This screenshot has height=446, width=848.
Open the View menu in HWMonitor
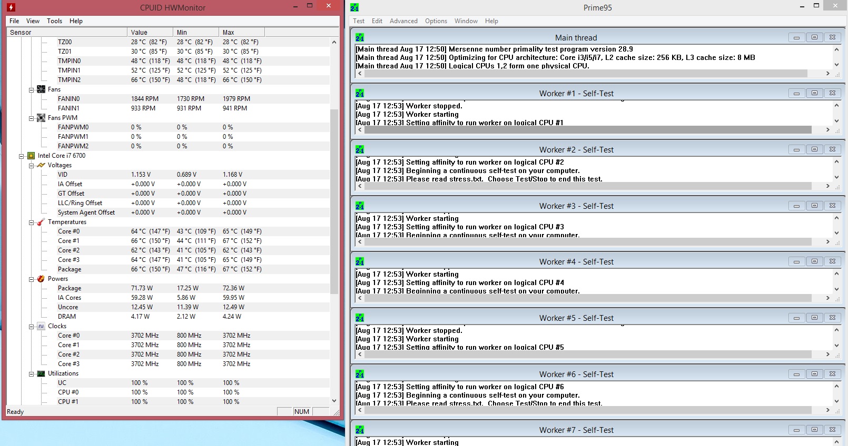[33, 21]
